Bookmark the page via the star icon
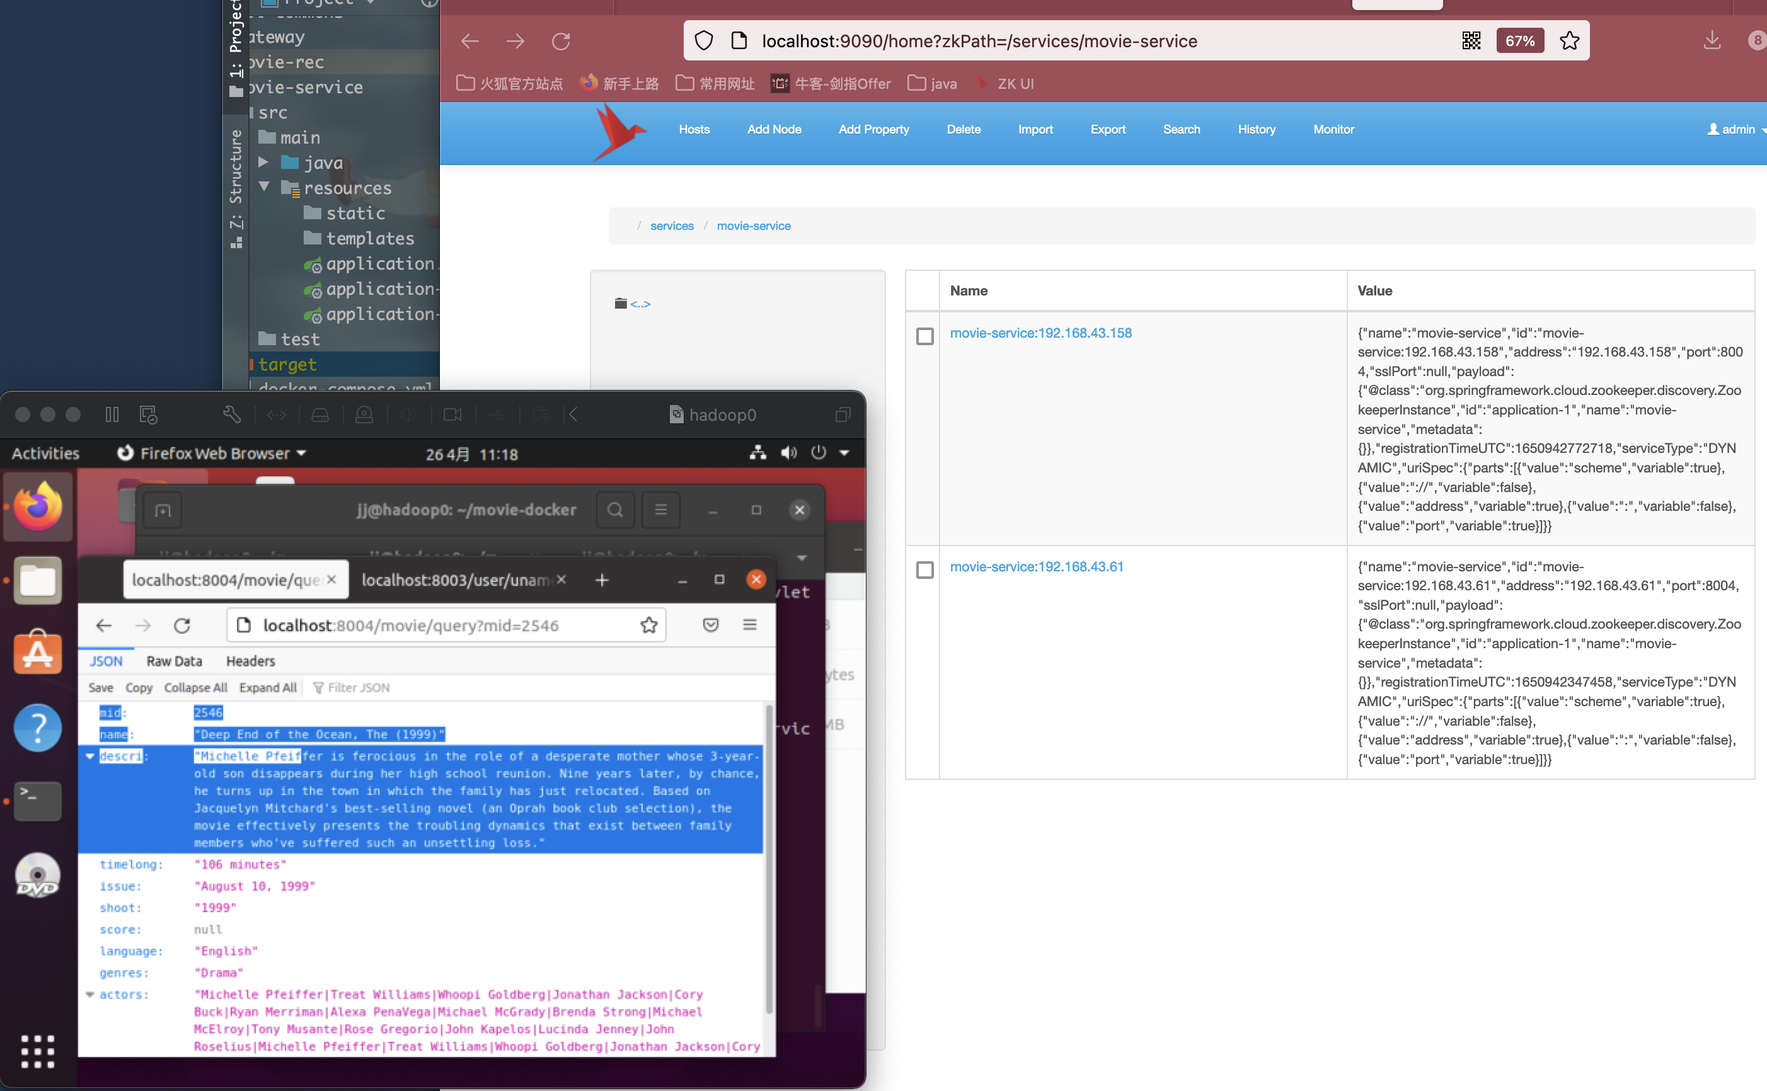The width and height of the screenshot is (1767, 1091). click(x=1569, y=41)
